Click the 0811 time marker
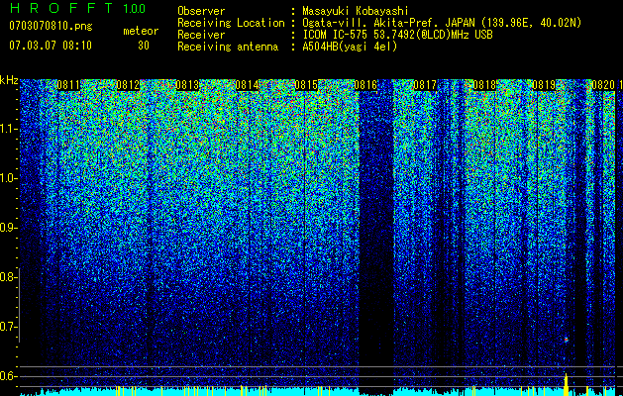The height and width of the screenshot is (396, 623). coord(68,85)
